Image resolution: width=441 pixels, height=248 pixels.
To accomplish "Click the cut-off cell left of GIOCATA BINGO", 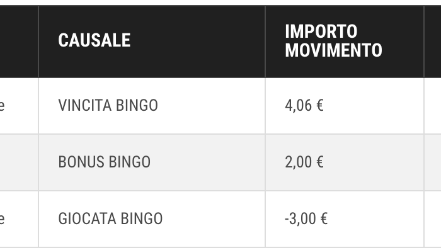I will point(19,219).
